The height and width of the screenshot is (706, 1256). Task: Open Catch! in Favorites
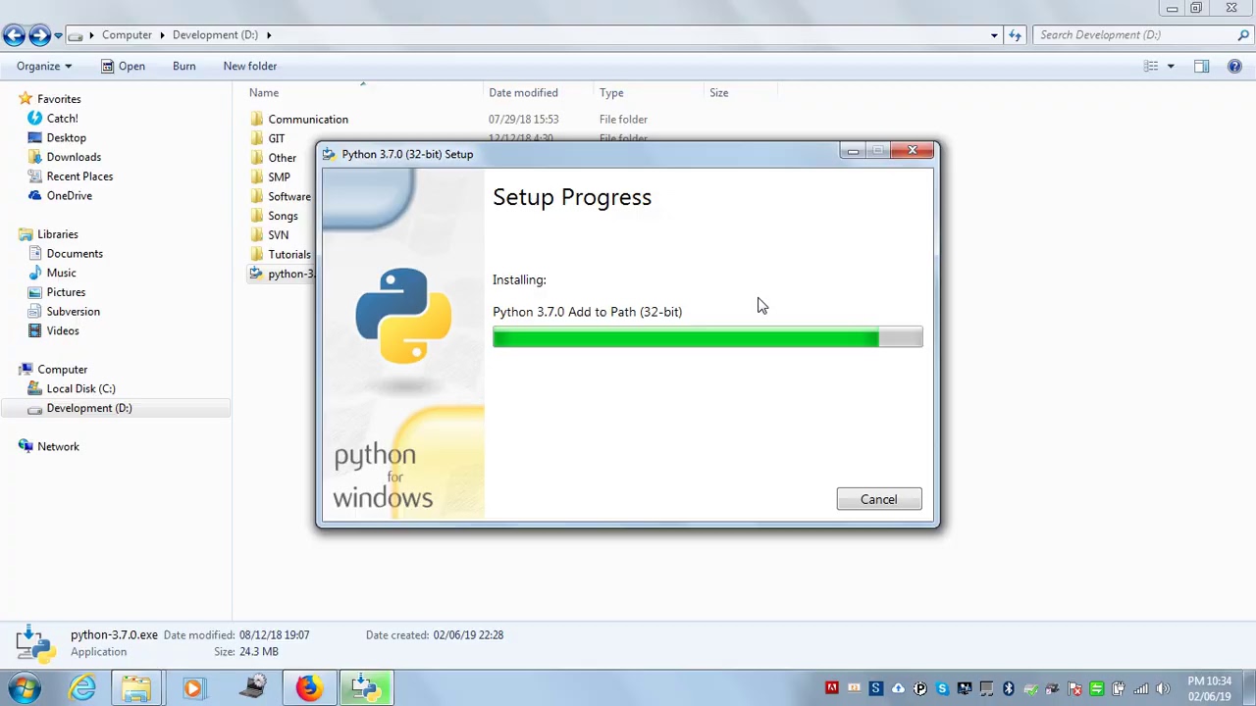click(x=62, y=119)
